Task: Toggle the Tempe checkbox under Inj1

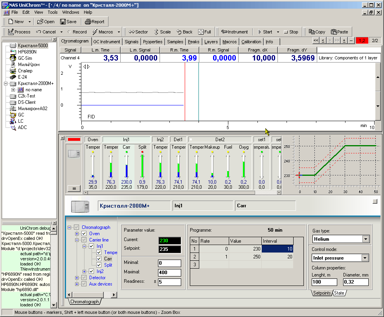Action: (99, 252)
